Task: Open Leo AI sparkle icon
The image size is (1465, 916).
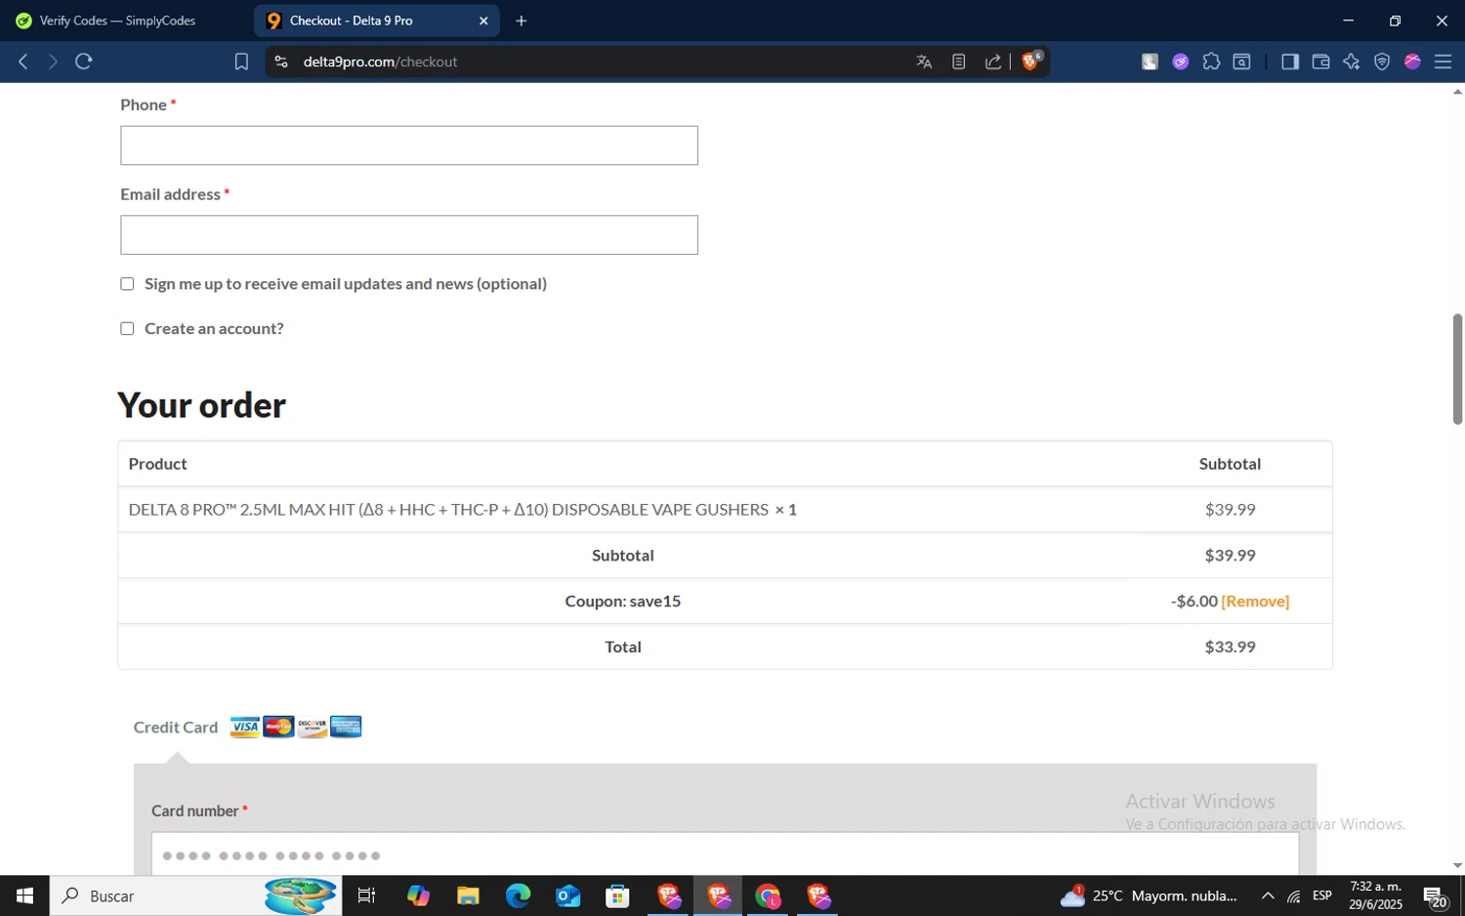Action: 1352,62
